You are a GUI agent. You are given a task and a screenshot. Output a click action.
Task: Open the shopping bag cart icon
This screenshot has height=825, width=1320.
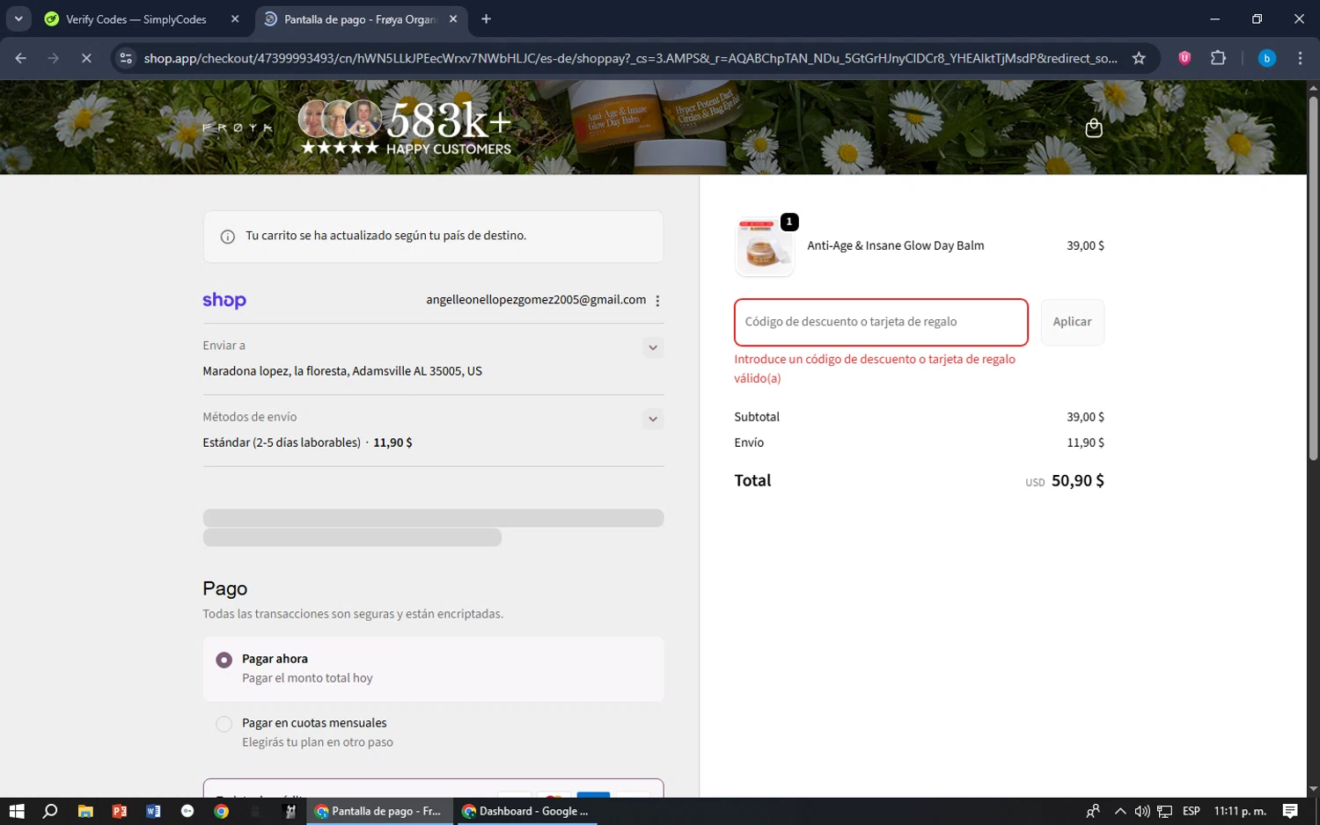tap(1093, 128)
